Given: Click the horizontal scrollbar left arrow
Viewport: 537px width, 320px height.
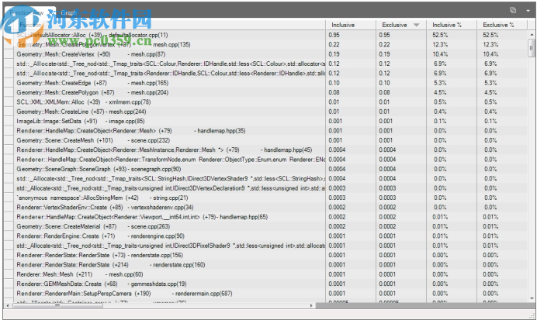Looking at the screenshot, I should coord(8,305).
